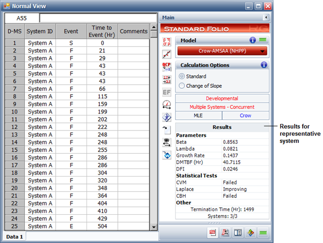Select the Change of Slope option
Viewport: 323px width, 243px height.
[x=182, y=85]
